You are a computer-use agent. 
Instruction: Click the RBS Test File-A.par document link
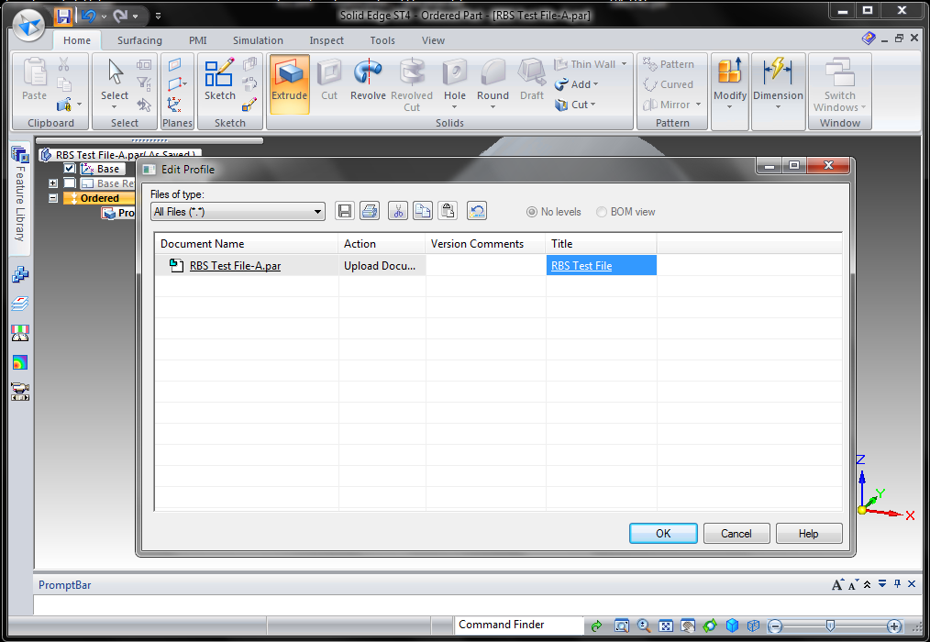pos(235,266)
